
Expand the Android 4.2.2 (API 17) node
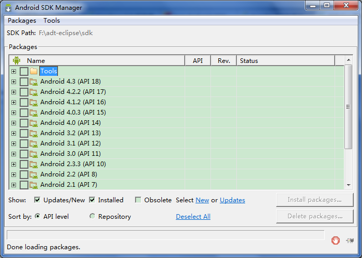pos(13,92)
